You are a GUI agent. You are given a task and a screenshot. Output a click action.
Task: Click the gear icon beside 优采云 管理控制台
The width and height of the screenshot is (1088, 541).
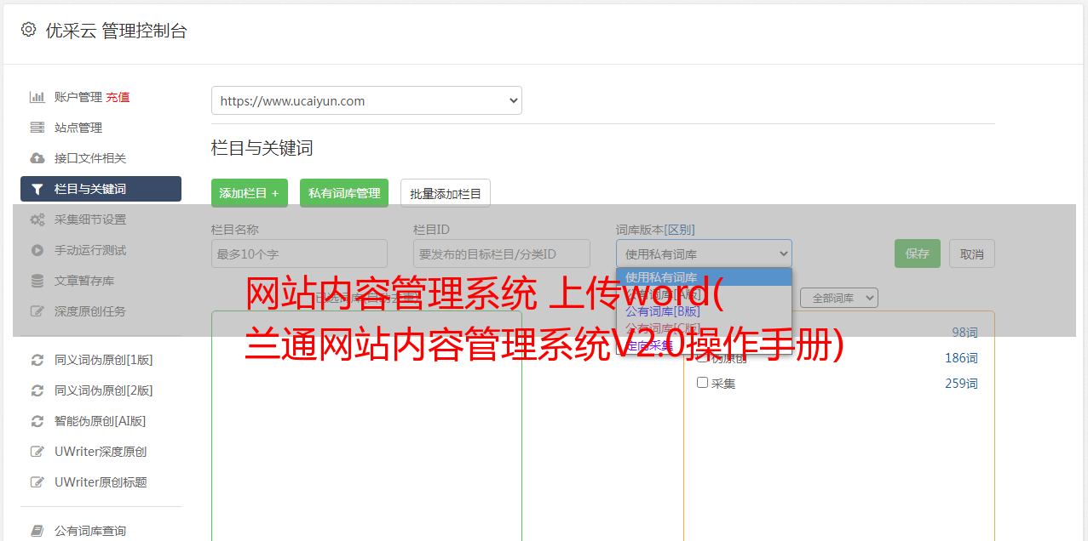pyautogui.click(x=28, y=30)
